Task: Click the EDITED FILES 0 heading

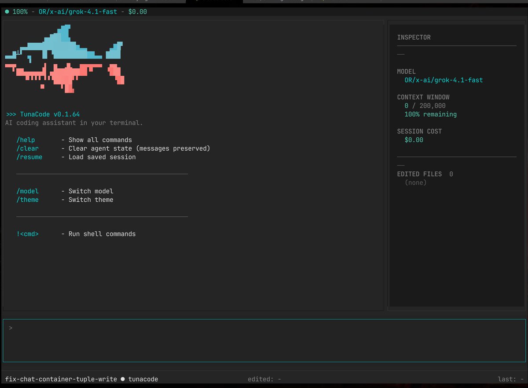Action: click(425, 174)
